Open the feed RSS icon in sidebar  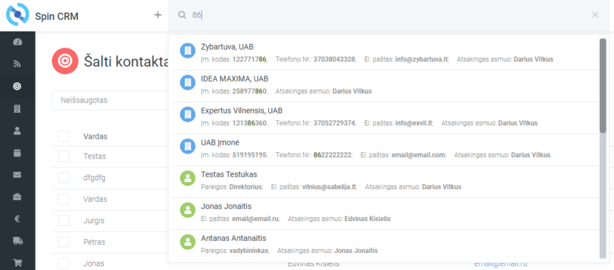(x=17, y=64)
